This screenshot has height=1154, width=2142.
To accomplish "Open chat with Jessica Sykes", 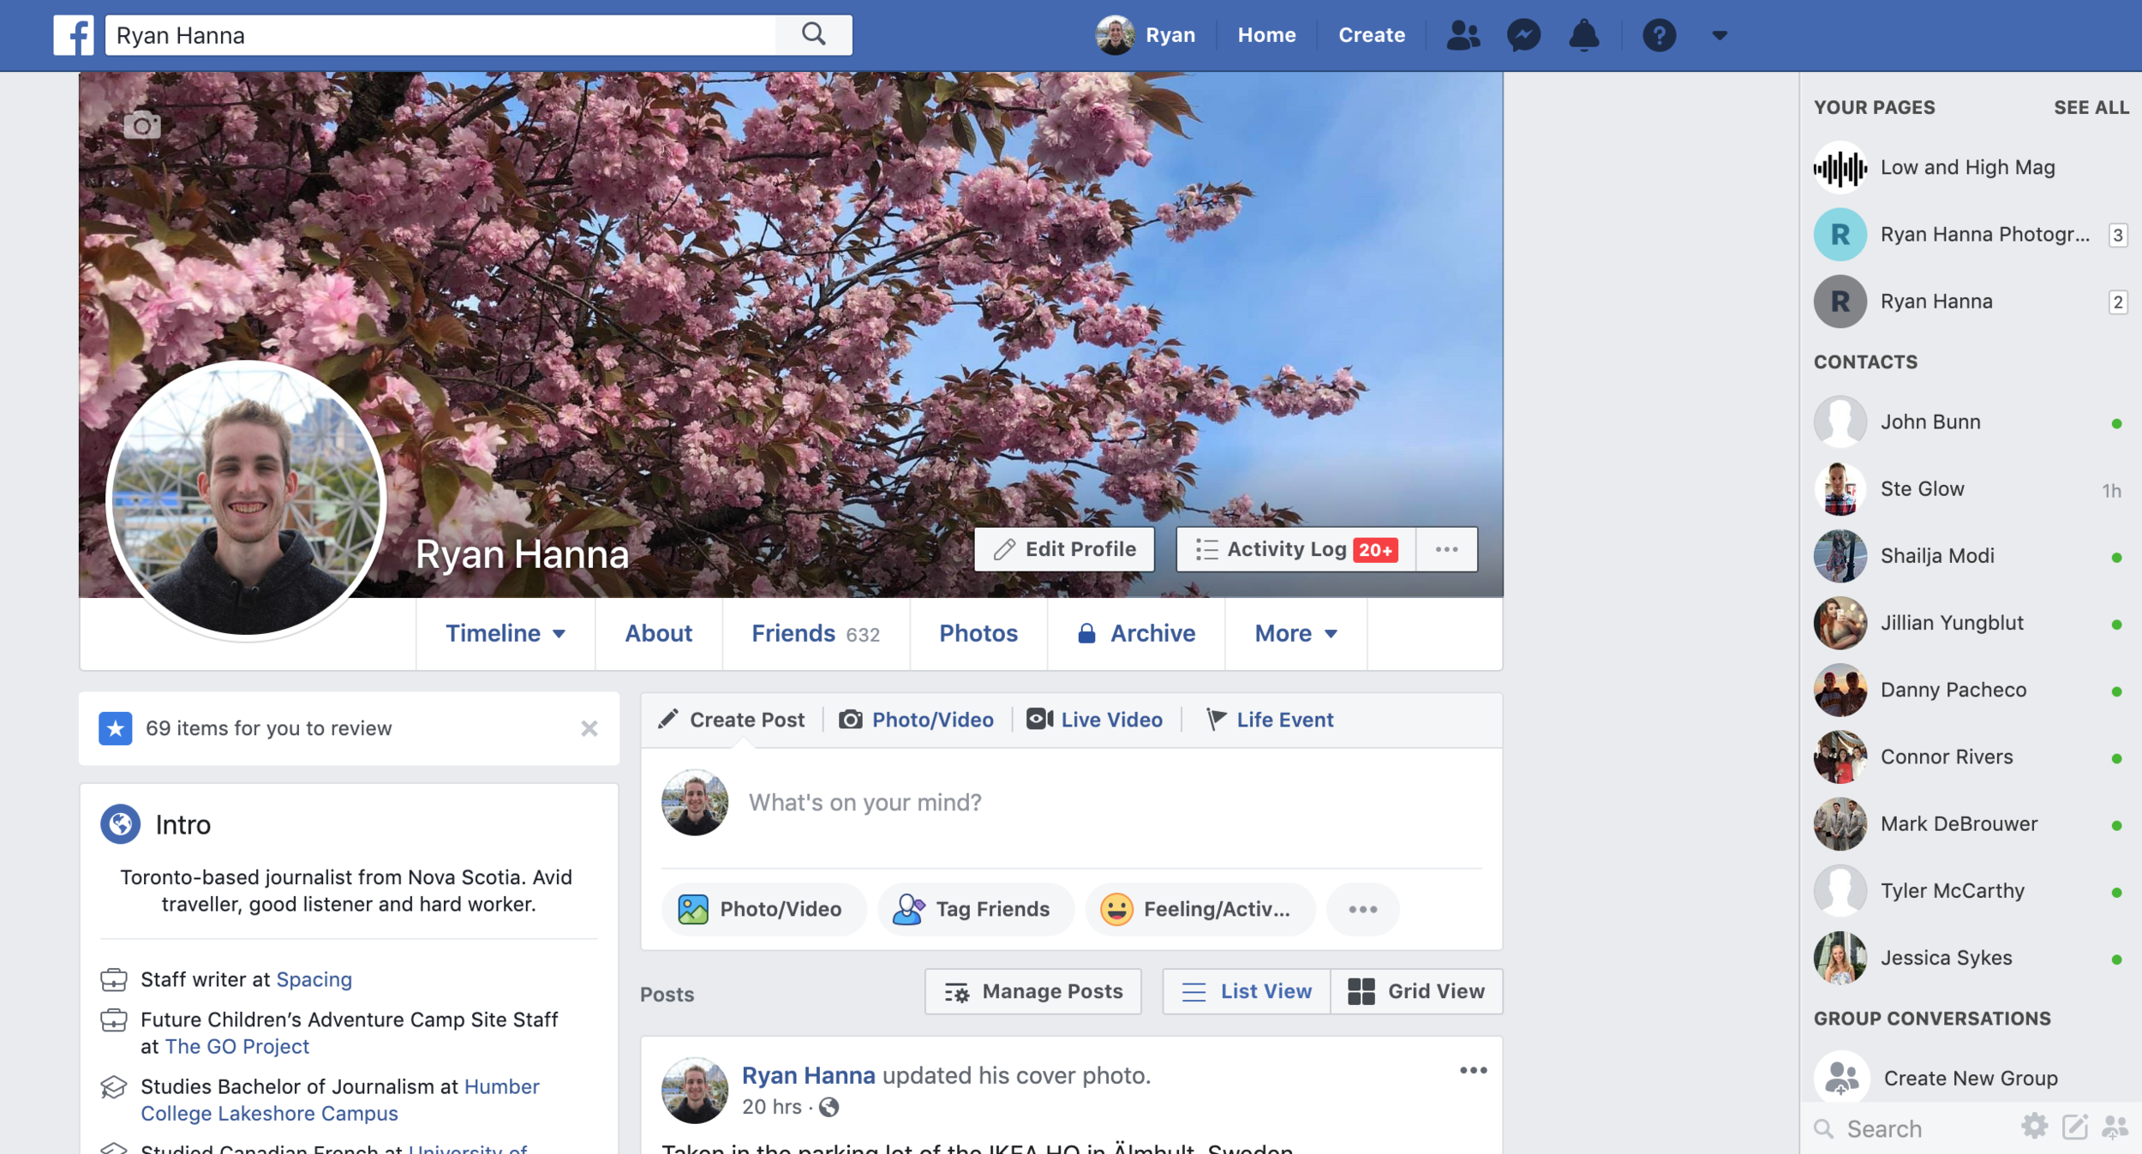I will 1971,958.
